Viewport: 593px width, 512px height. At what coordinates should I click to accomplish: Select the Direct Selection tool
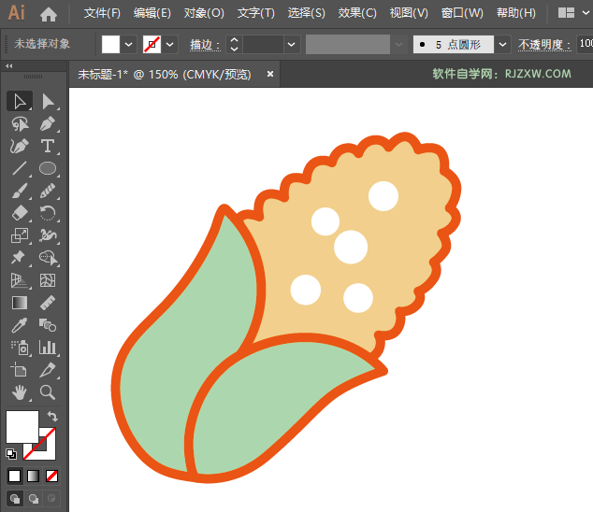[x=49, y=101]
